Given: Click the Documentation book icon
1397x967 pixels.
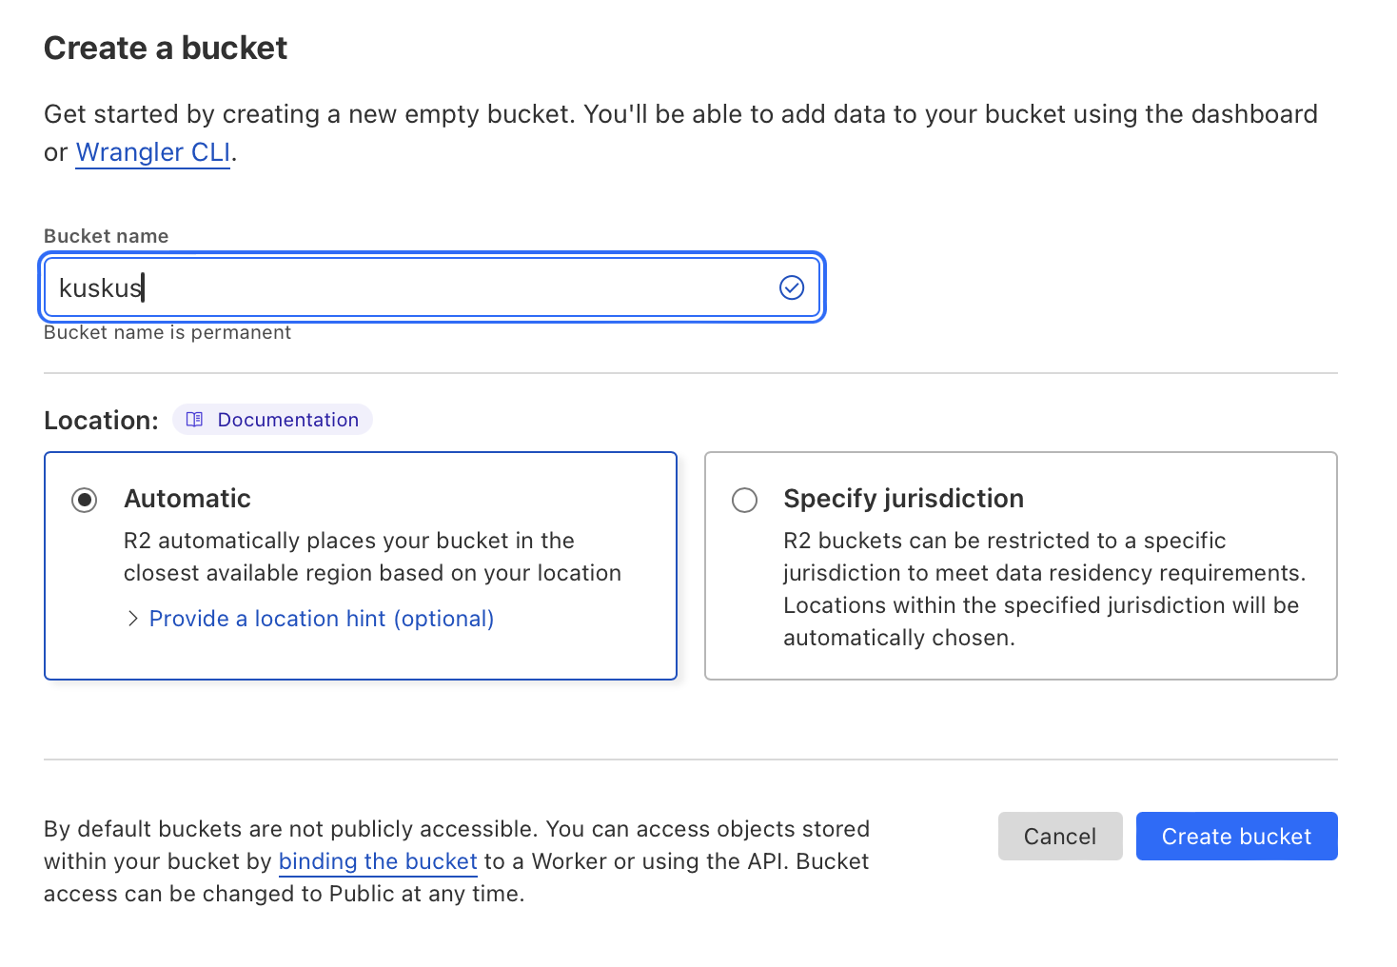Looking at the screenshot, I should pyautogui.click(x=194, y=420).
